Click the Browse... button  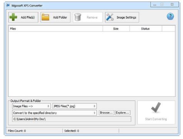pos(106,113)
